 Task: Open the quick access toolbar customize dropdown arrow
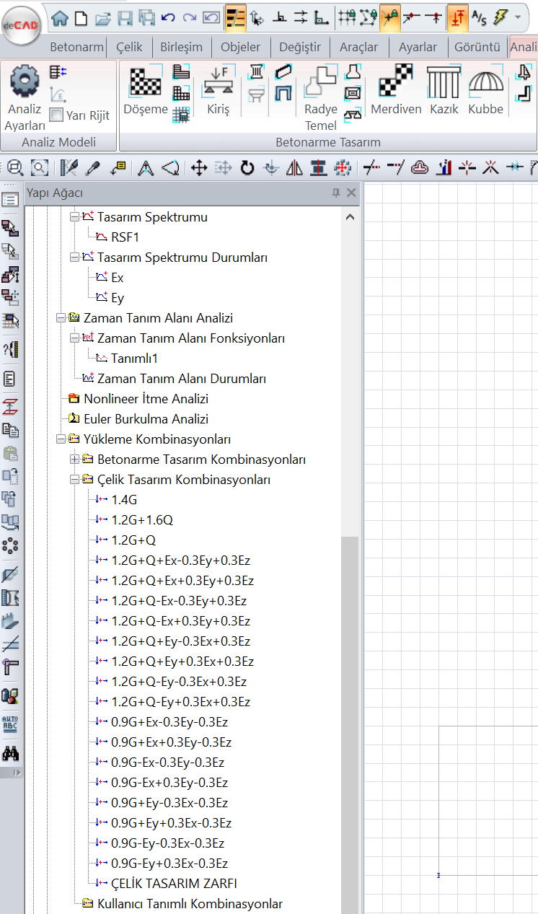(x=518, y=17)
